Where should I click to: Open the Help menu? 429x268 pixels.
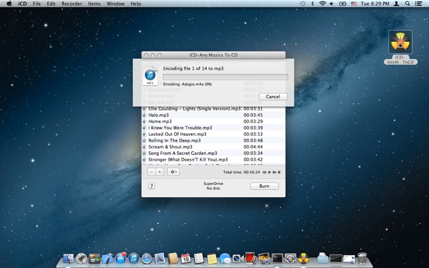click(136, 4)
